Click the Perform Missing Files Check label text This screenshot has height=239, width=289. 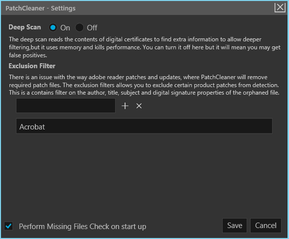(83, 227)
